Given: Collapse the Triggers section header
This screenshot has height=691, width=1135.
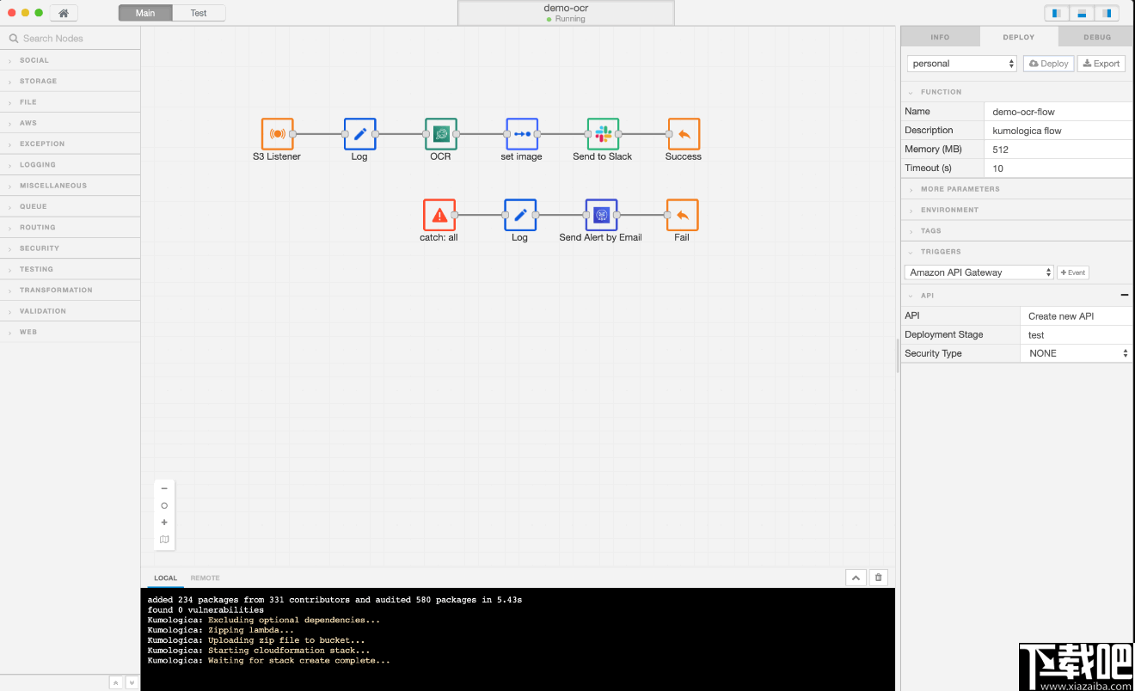Looking at the screenshot, I should [x=1017, y=252].
